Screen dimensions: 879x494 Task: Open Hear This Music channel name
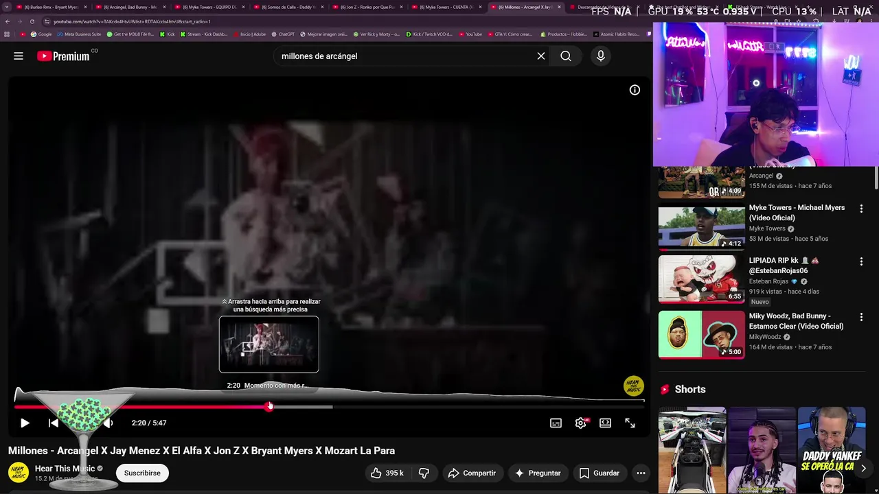click(65, 469)
